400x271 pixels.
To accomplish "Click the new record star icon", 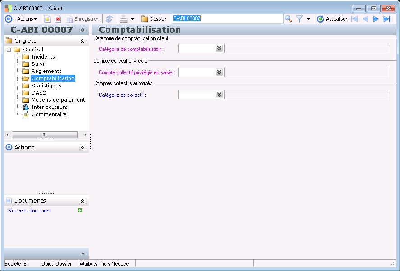I will (x=47, y=19).
